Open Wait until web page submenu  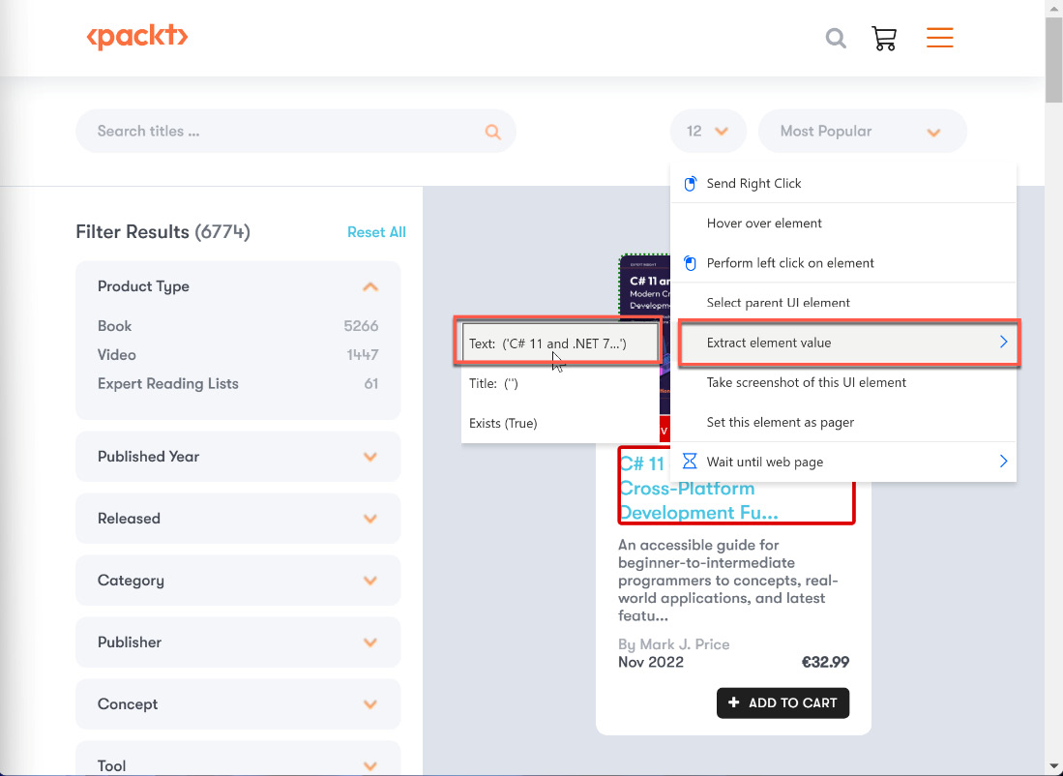point(843,462)
